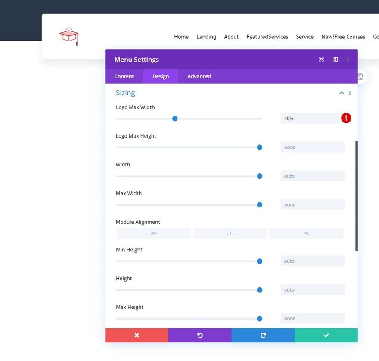This screenshot has width=379, height=361.
Task: Open the Menu Settings three-dot options
Action: point(348,60)
